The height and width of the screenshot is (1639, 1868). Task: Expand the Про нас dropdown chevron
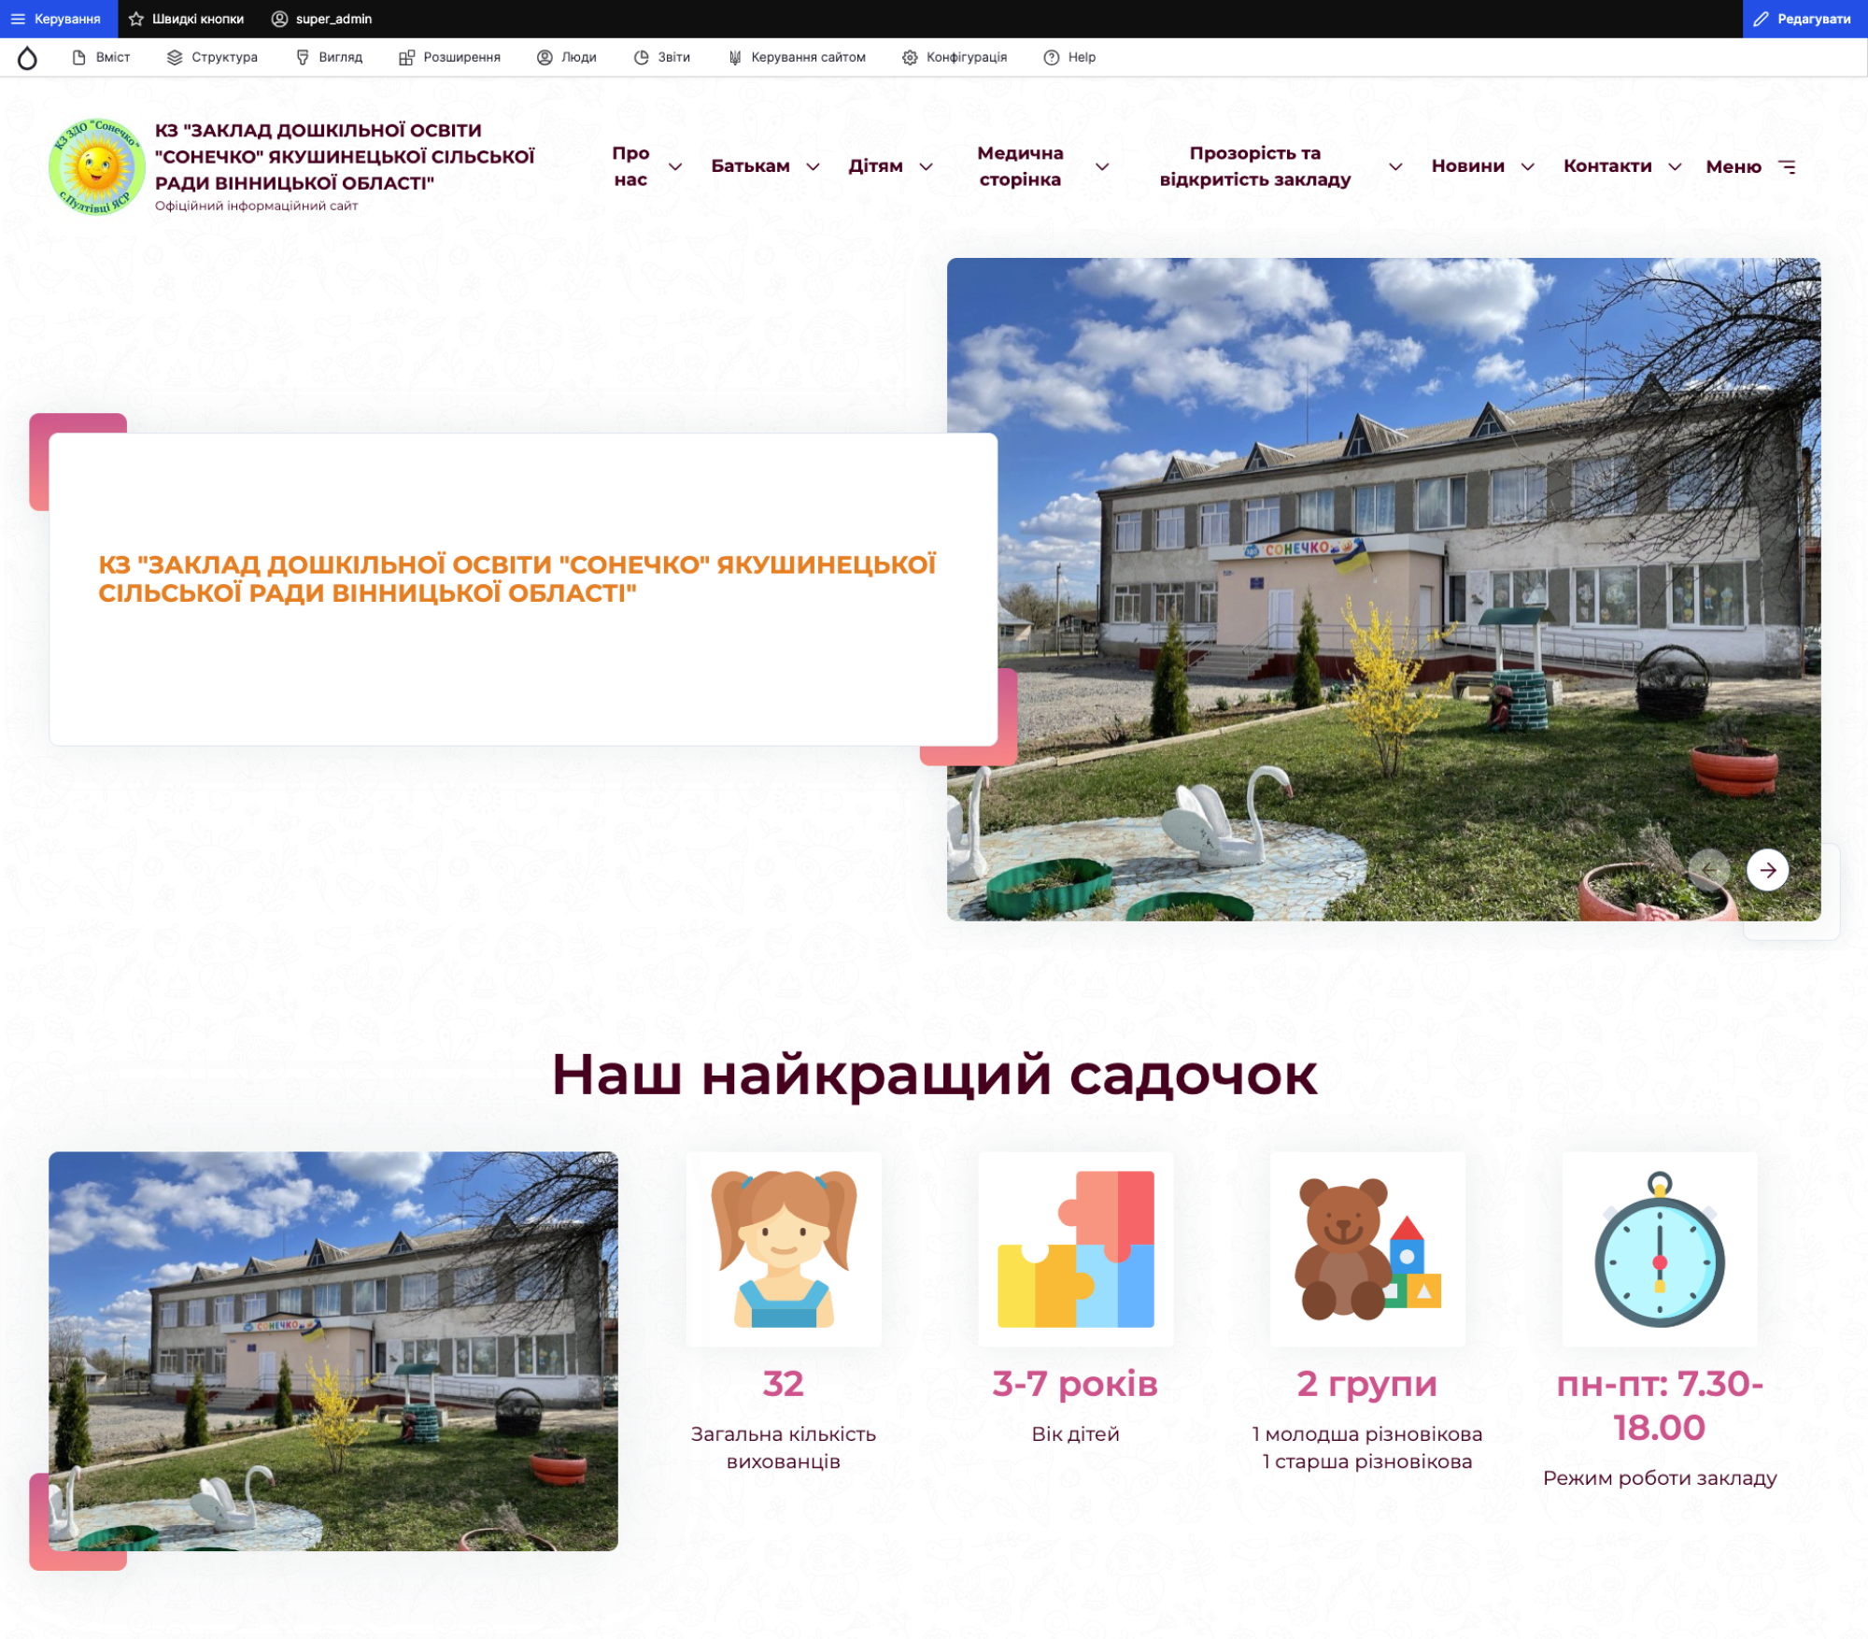(675, 166)
